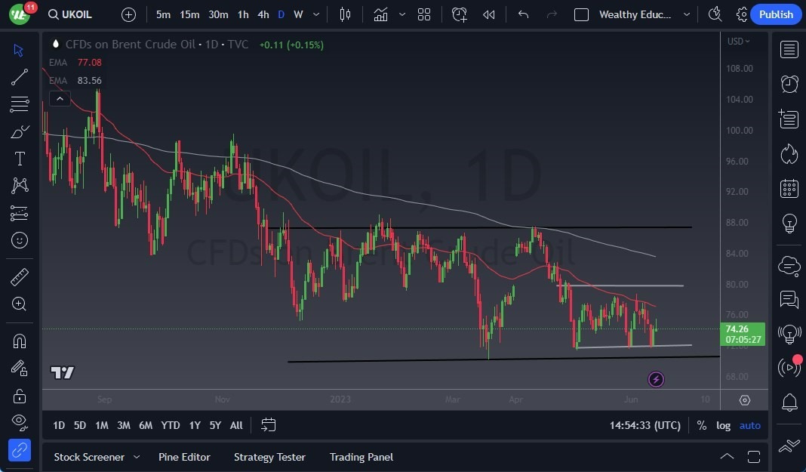
Task: Hide all drawings with eye icon
Action: [x=19, y=423]
